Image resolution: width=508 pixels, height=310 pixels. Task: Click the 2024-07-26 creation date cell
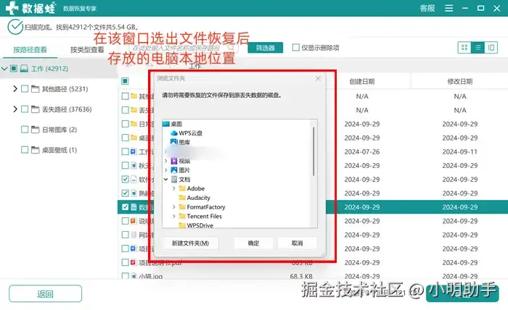(362, 151)
